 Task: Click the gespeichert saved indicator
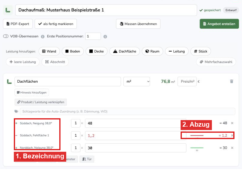[x=210, y=10]
